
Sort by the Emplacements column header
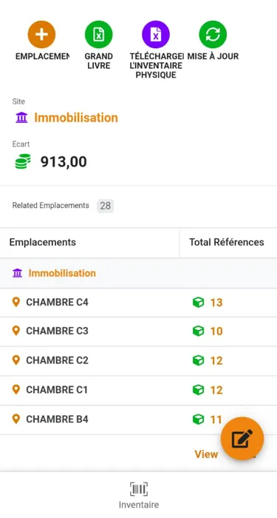(43, 242)
